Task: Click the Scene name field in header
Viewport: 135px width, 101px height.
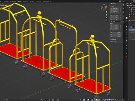Action: click(127, 1)
